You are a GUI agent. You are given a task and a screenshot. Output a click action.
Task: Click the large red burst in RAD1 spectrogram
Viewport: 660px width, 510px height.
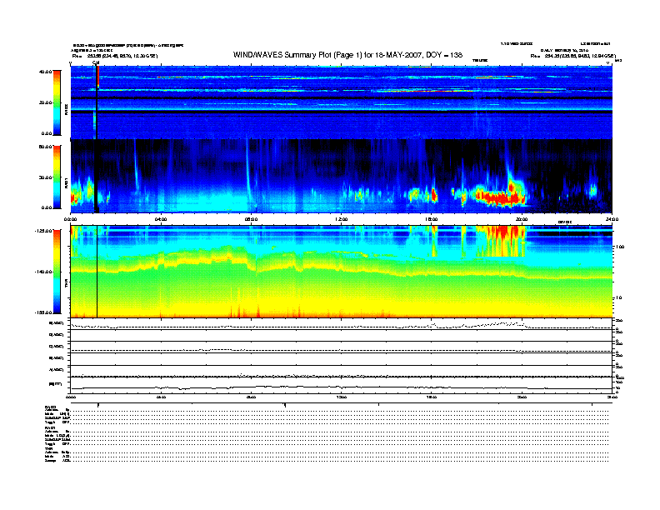[x=500, y=196]
